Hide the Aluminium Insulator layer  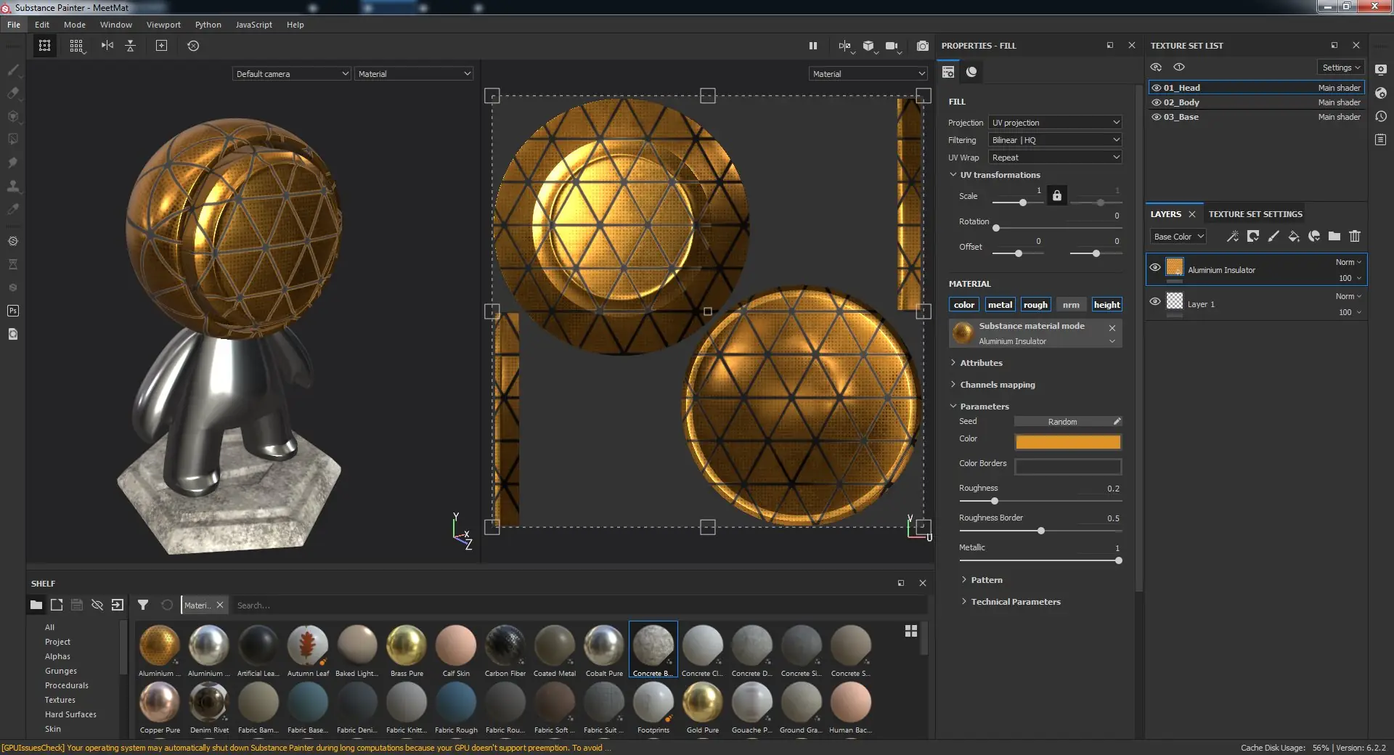(x=1155, y=268)
